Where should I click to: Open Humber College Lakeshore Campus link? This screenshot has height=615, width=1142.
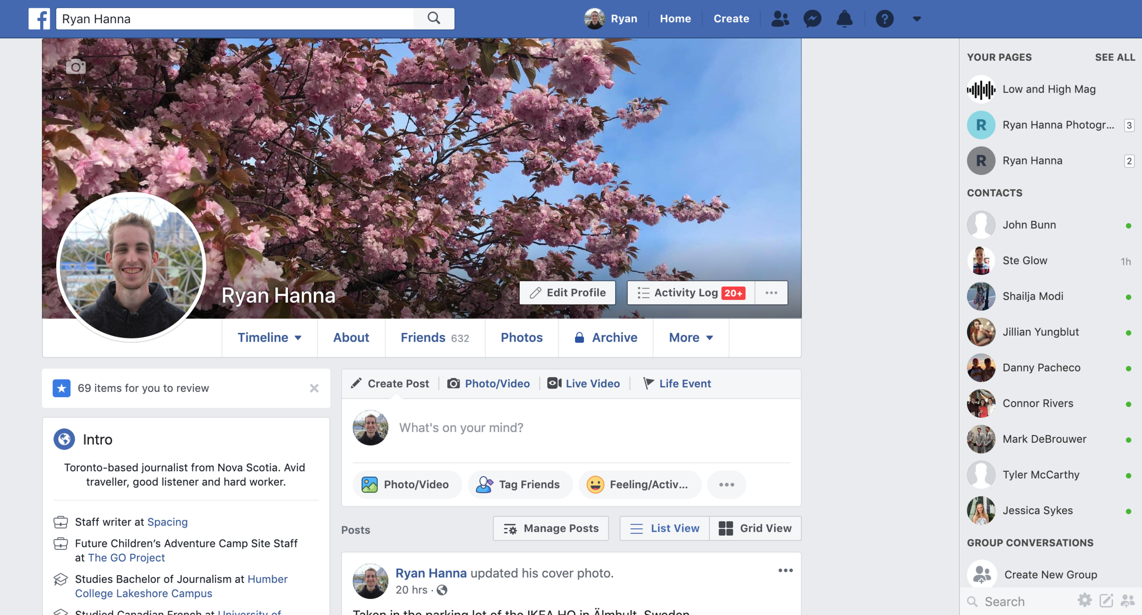(181, 586)
